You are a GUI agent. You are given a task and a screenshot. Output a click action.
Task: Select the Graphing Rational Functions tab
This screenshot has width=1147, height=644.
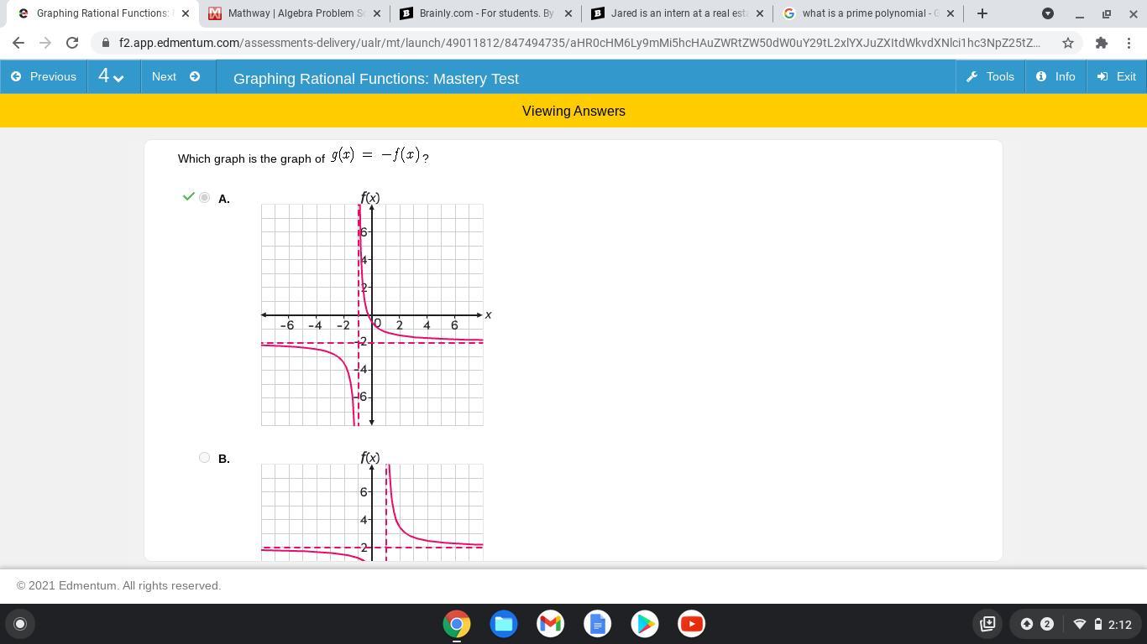102,13
